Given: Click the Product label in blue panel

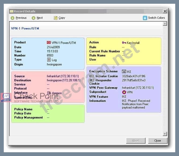Looking at the screenshot, I should tap(20, 42).
